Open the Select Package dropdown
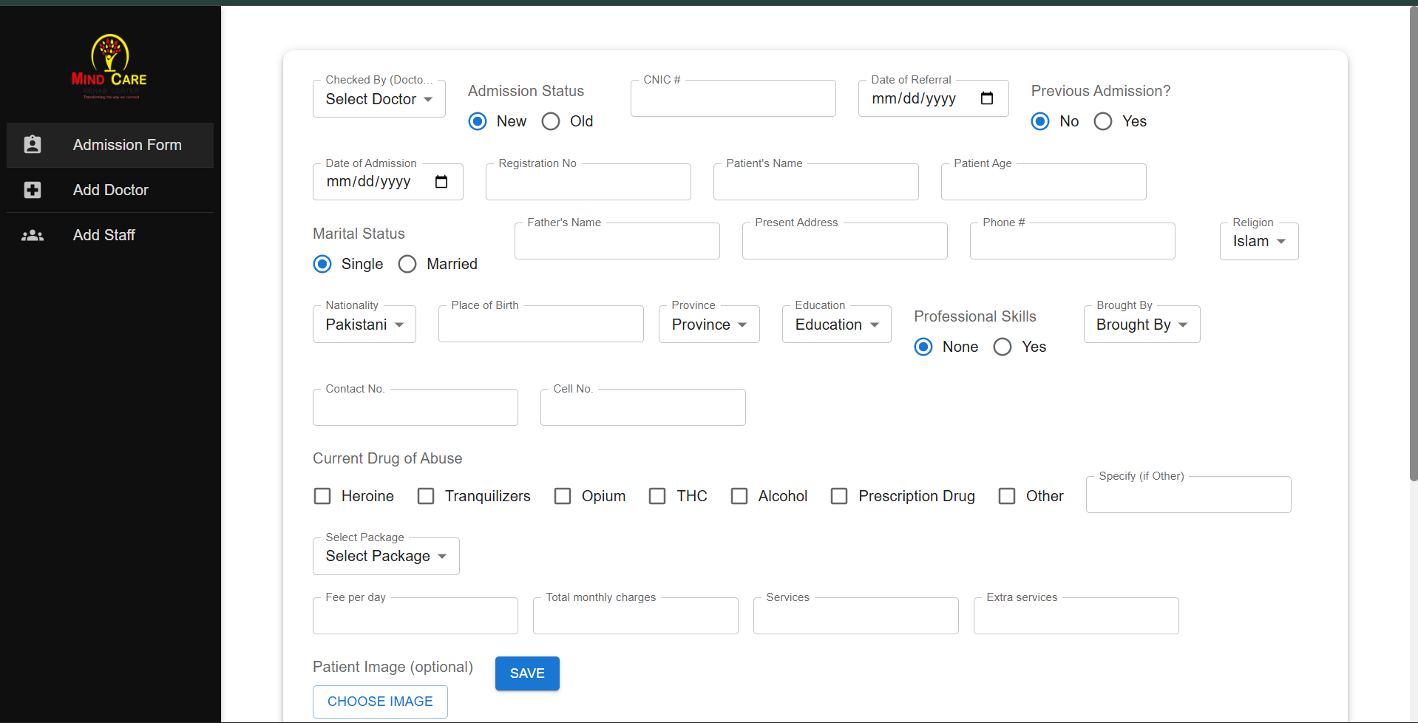Viewport: 1418px width, 723px height. (386, 556)
